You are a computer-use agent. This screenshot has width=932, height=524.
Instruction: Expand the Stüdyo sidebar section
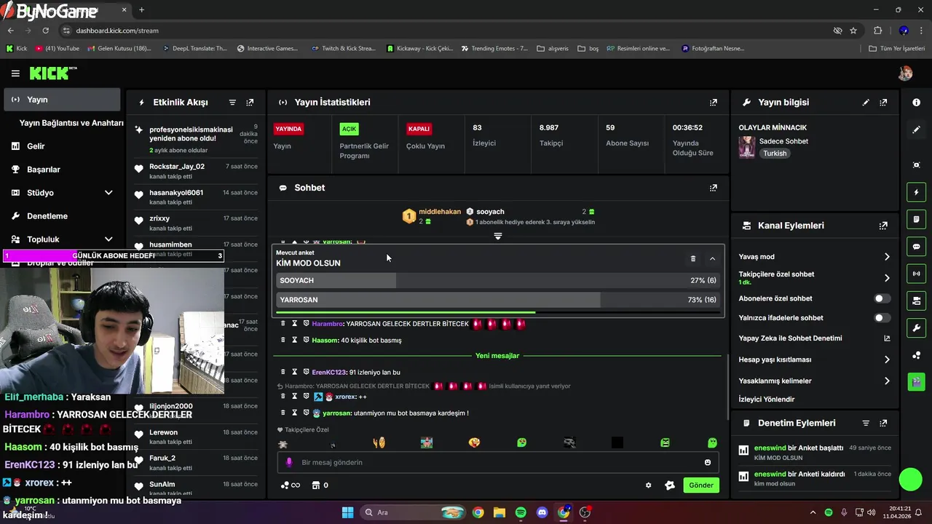[108, 193]
